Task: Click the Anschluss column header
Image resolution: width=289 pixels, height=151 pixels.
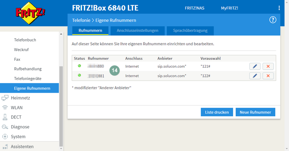Action: [134, 58]
